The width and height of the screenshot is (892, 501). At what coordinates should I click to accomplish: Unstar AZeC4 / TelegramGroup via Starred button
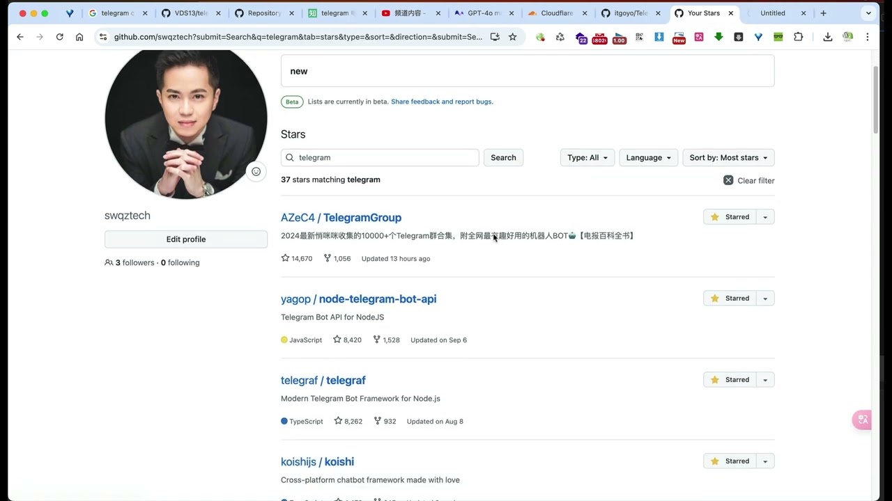(x=729, y=217)
